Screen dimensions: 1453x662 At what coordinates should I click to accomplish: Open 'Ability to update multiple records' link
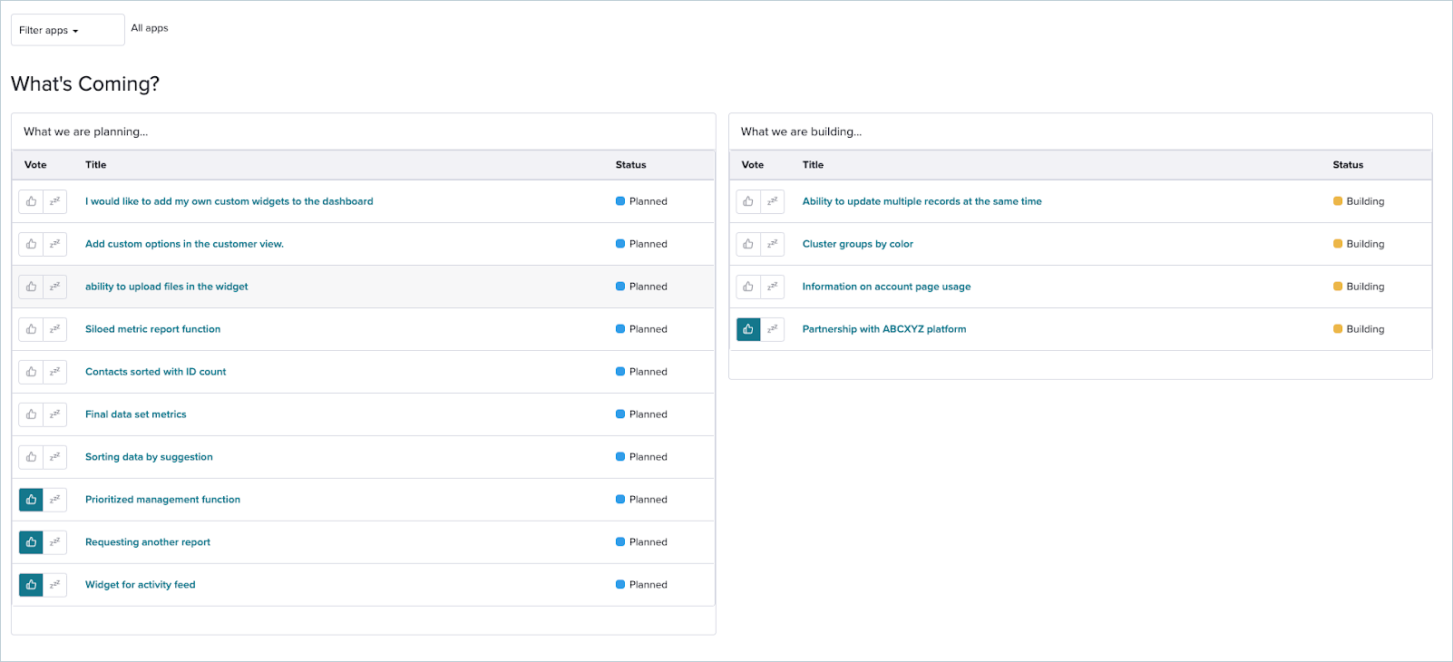point(922,201)
